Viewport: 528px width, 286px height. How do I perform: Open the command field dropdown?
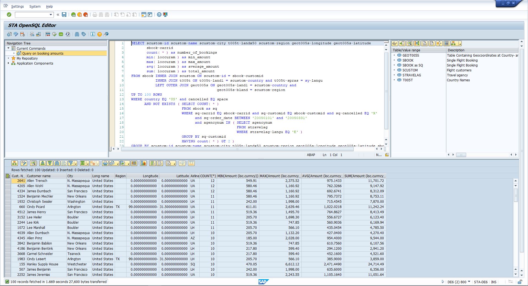(x=51, y=15)
